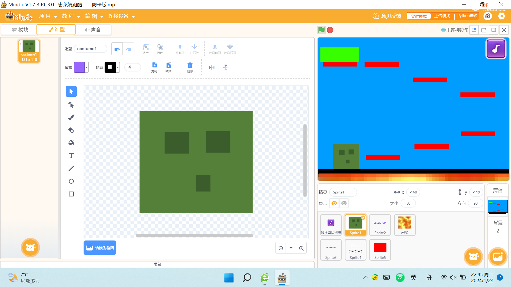Open 意见反馈 feedback link

pyautogui.click(x=387, y=16)
